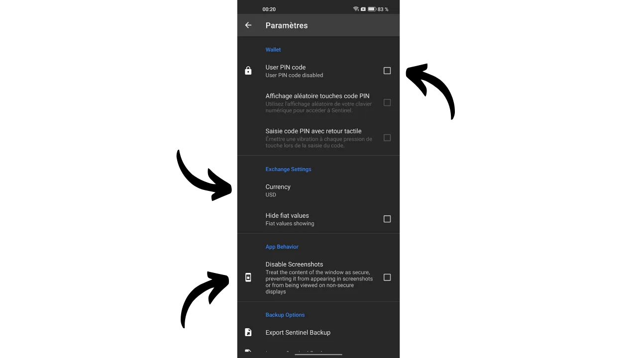Image resolution: width=637 pixels, height=358 pixels.
Task: Check the Disable Screenshots checkbox
Action: pyautogui.click(x=387, y=277)
